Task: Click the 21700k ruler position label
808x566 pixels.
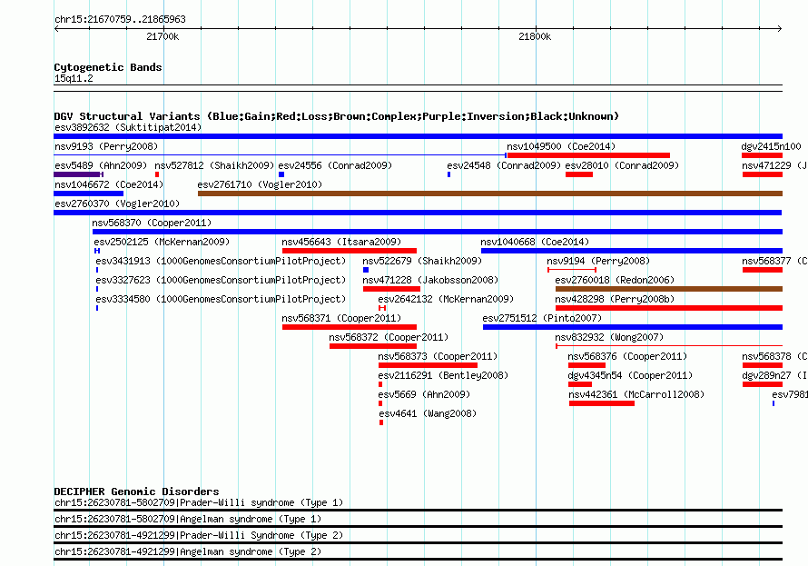Action: point(163,36)
